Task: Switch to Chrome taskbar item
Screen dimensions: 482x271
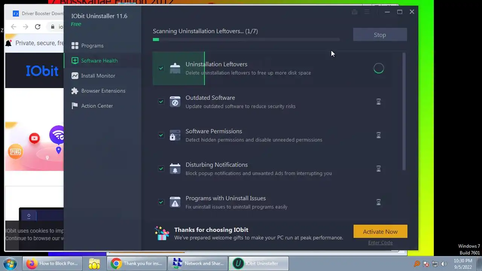Action: click(137, 263)
